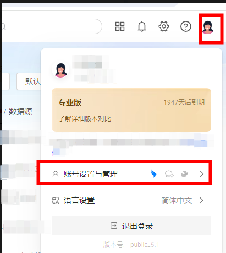The image size is (226, 253).
Task: Click the 专业版 plan card
Action: tap(131, 110)
